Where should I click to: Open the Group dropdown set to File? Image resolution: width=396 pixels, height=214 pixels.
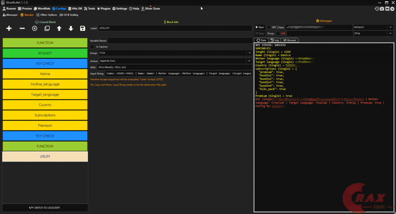[249, 53]
